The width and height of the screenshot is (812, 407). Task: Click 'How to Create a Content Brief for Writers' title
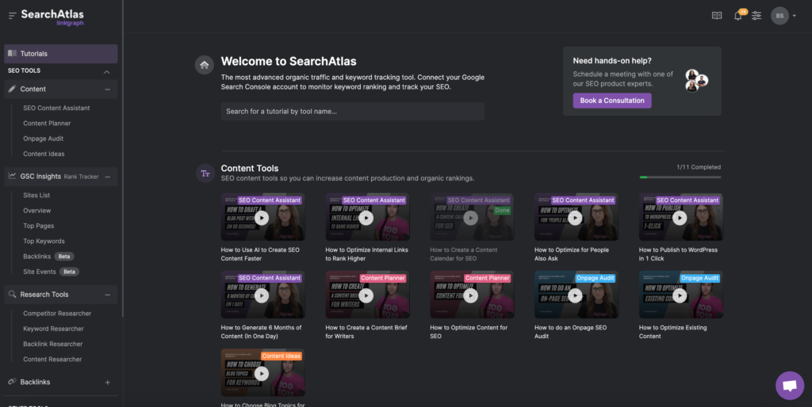point(366,332)
